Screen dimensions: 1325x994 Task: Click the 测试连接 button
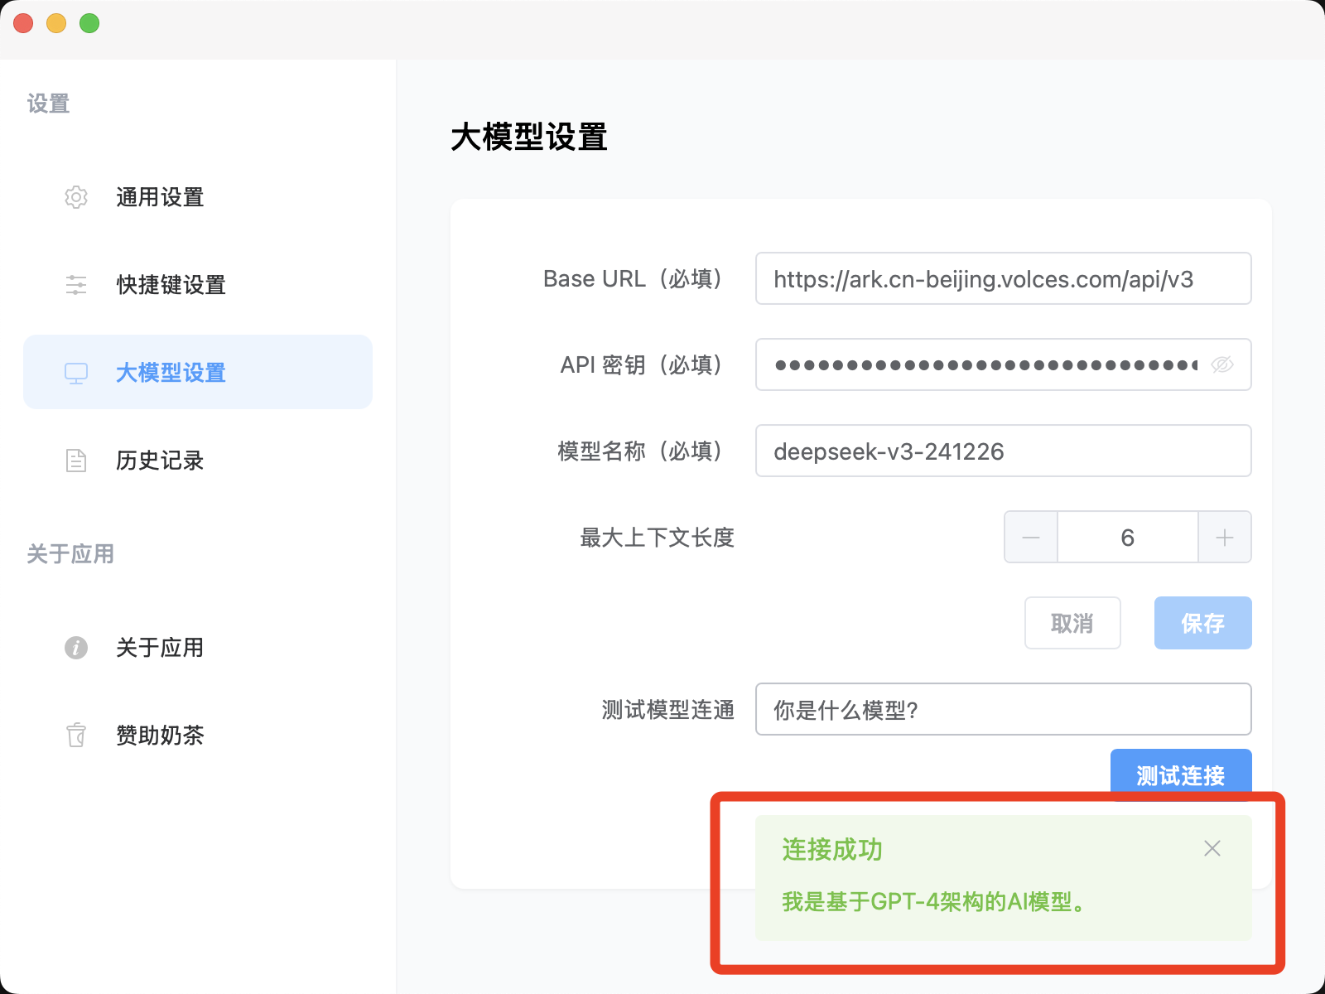(1181, 775)
